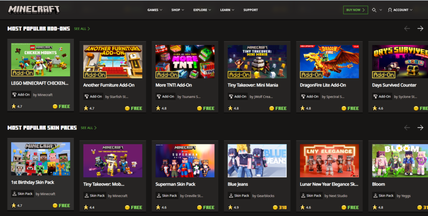
Task: Open More TNT! Add-On title
Action: [173, 85]
